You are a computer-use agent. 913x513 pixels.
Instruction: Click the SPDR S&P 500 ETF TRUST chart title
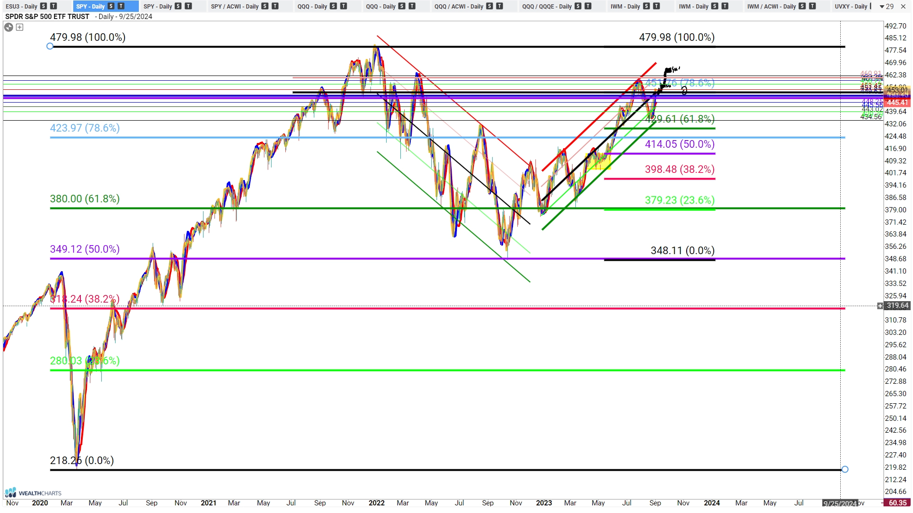[47, 16]
